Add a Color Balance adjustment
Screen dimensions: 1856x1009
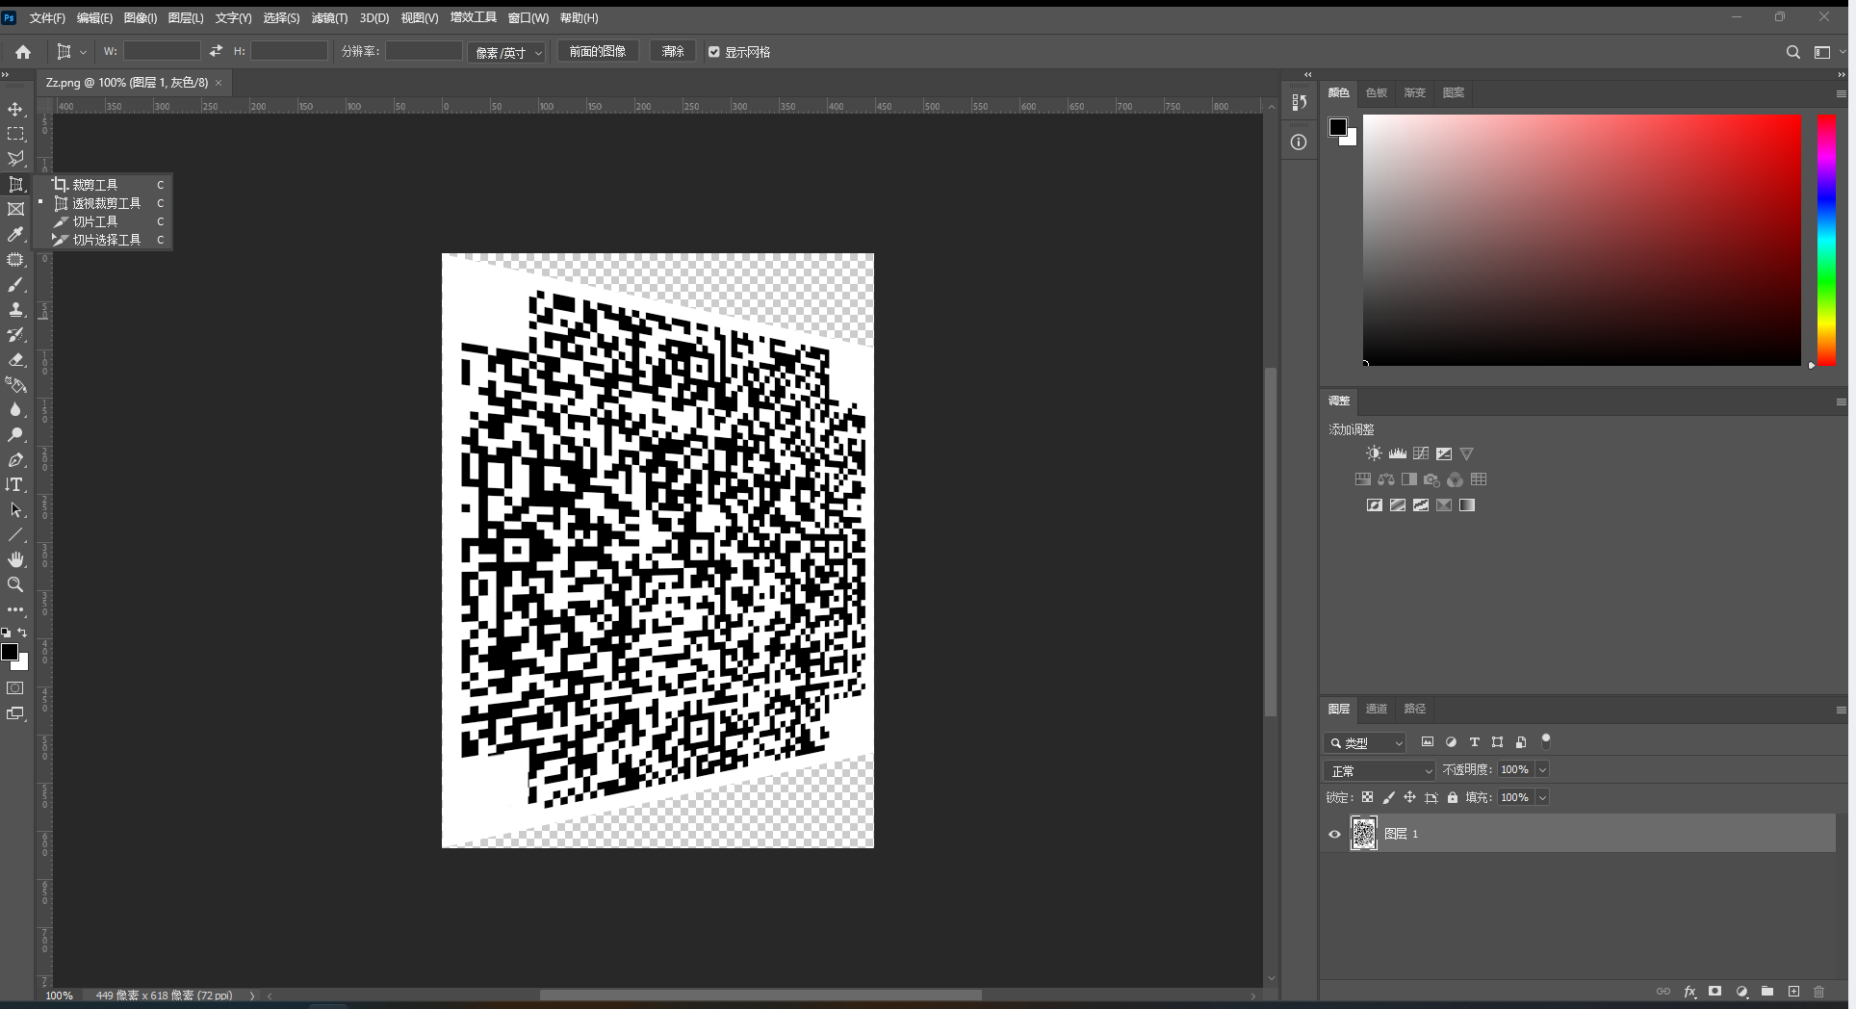(1386, 479)
